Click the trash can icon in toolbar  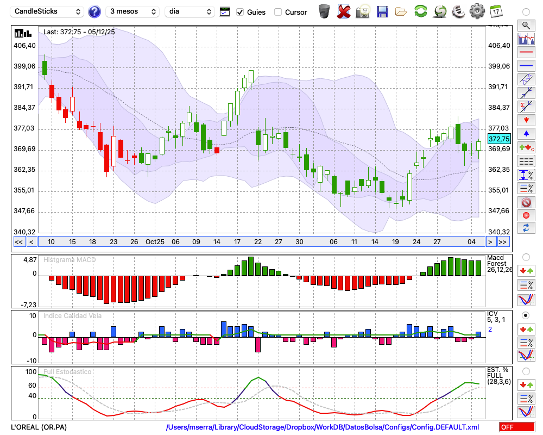[324, 11]
